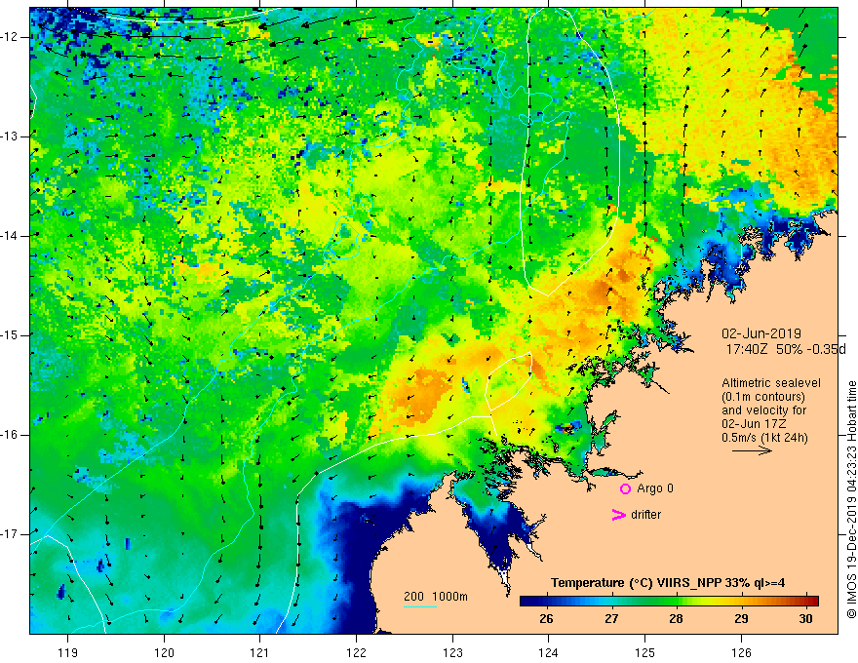
Task: Click the '02-Jun-2019' date label
Action: click(x=761, y=333)
